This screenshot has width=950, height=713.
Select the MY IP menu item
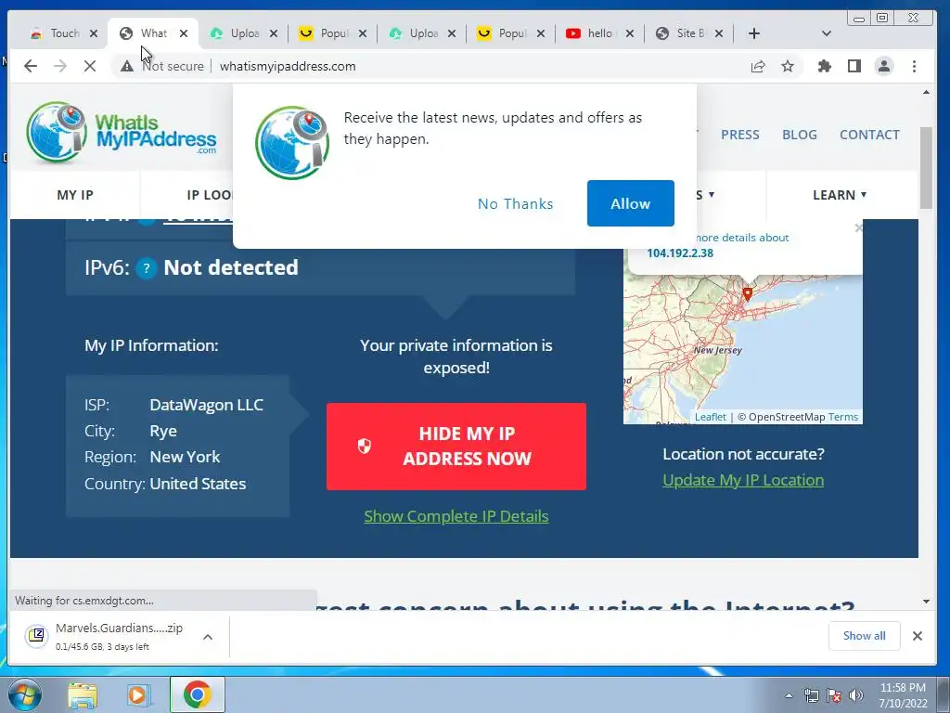click(x=75, y=195)
